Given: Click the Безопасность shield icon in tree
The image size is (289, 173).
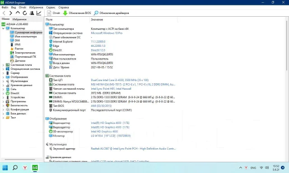Looking at the screenshot, I should 8,105.
